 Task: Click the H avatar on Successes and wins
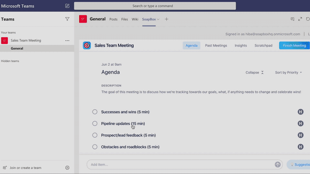coord(300,112)
